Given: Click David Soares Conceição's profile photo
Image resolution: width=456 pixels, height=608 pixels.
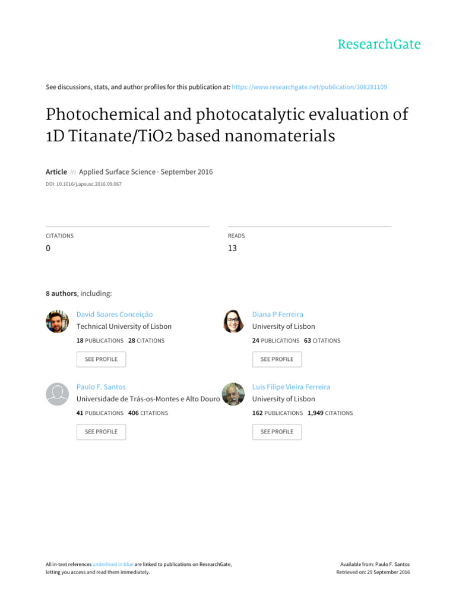Looking at the screenshot, I should (58, 321).
